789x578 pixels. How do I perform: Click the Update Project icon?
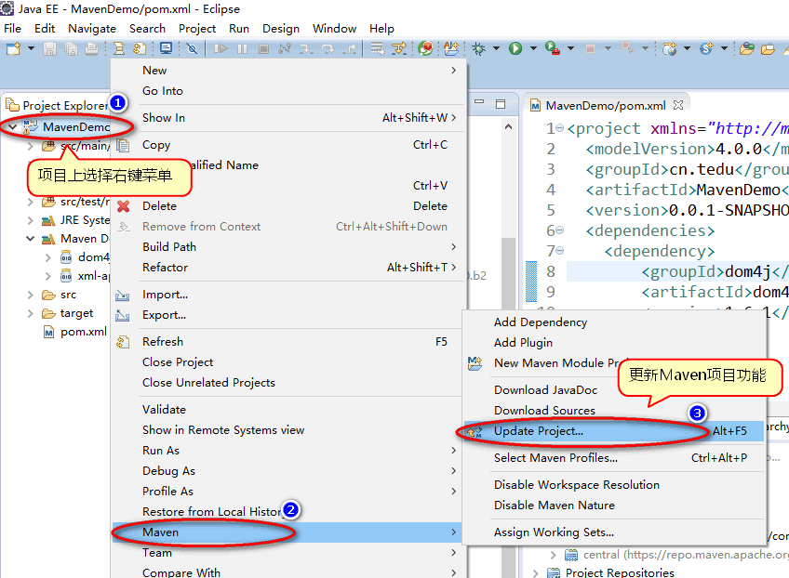475,431
